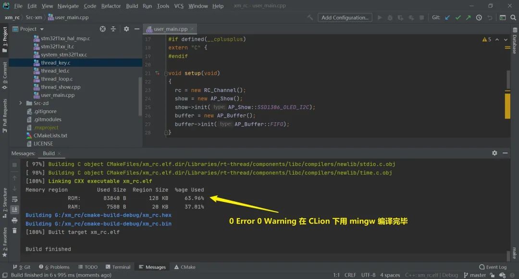The width and height of the screenshot is (519, 279).
Task: Toggle tool window bars bottom-left icon
Action: (5, 275)
